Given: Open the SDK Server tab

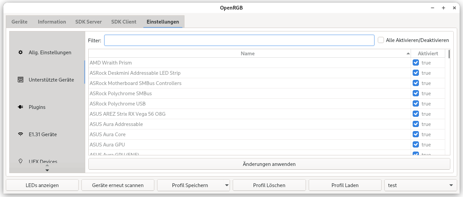Looking at the screenshot, I should pyautogui.click(x=88, y=22).
